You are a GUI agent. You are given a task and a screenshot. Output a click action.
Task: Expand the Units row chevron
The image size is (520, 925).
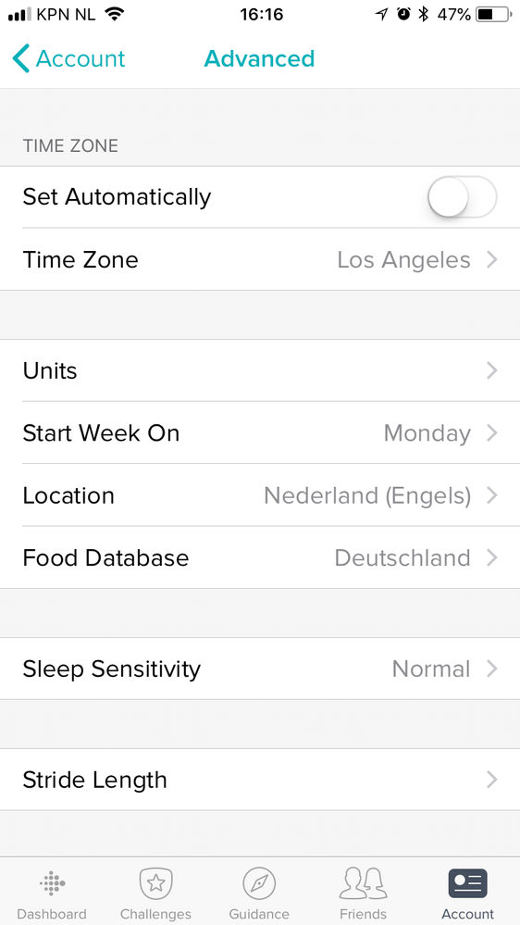(x=492, y=370)
